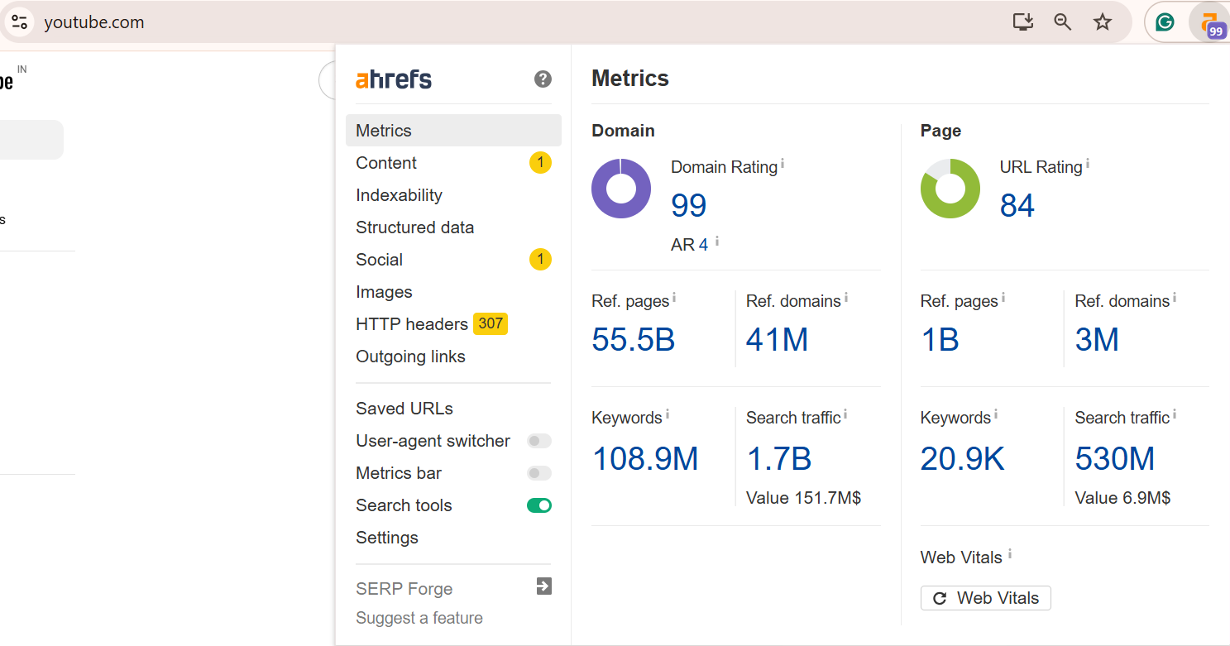Click the Value 6.9M$ text
The image size is (1230, 646).
point(1122,498)
